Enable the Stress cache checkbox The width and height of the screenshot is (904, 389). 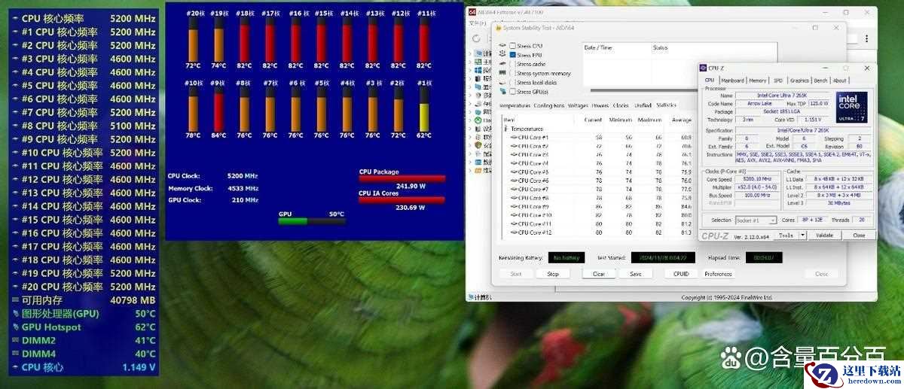click(513, 64)
